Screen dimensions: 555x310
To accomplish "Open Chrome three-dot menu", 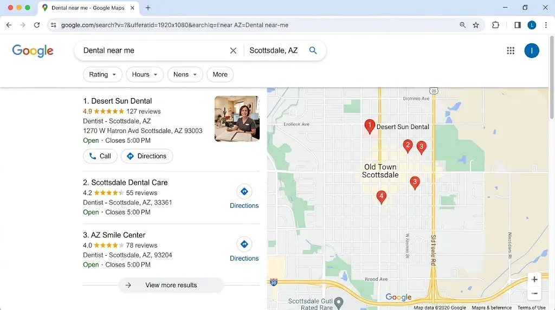I will (x=546, y=25).
